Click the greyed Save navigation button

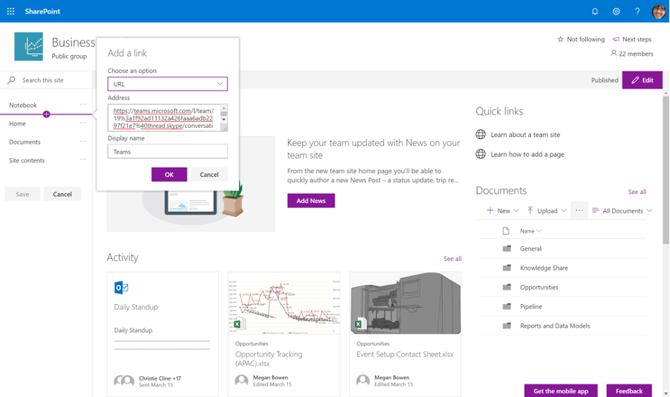22,194
